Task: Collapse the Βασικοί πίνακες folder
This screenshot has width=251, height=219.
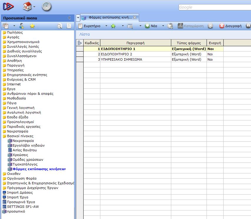Action: (x=18, y=136)
